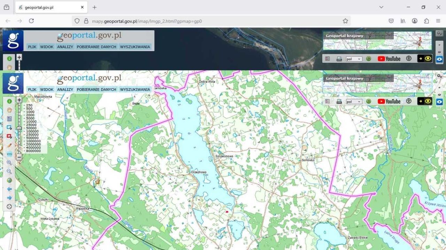Click the 8000000 scale label
The image size is (446, 250).
coord(33,151)
